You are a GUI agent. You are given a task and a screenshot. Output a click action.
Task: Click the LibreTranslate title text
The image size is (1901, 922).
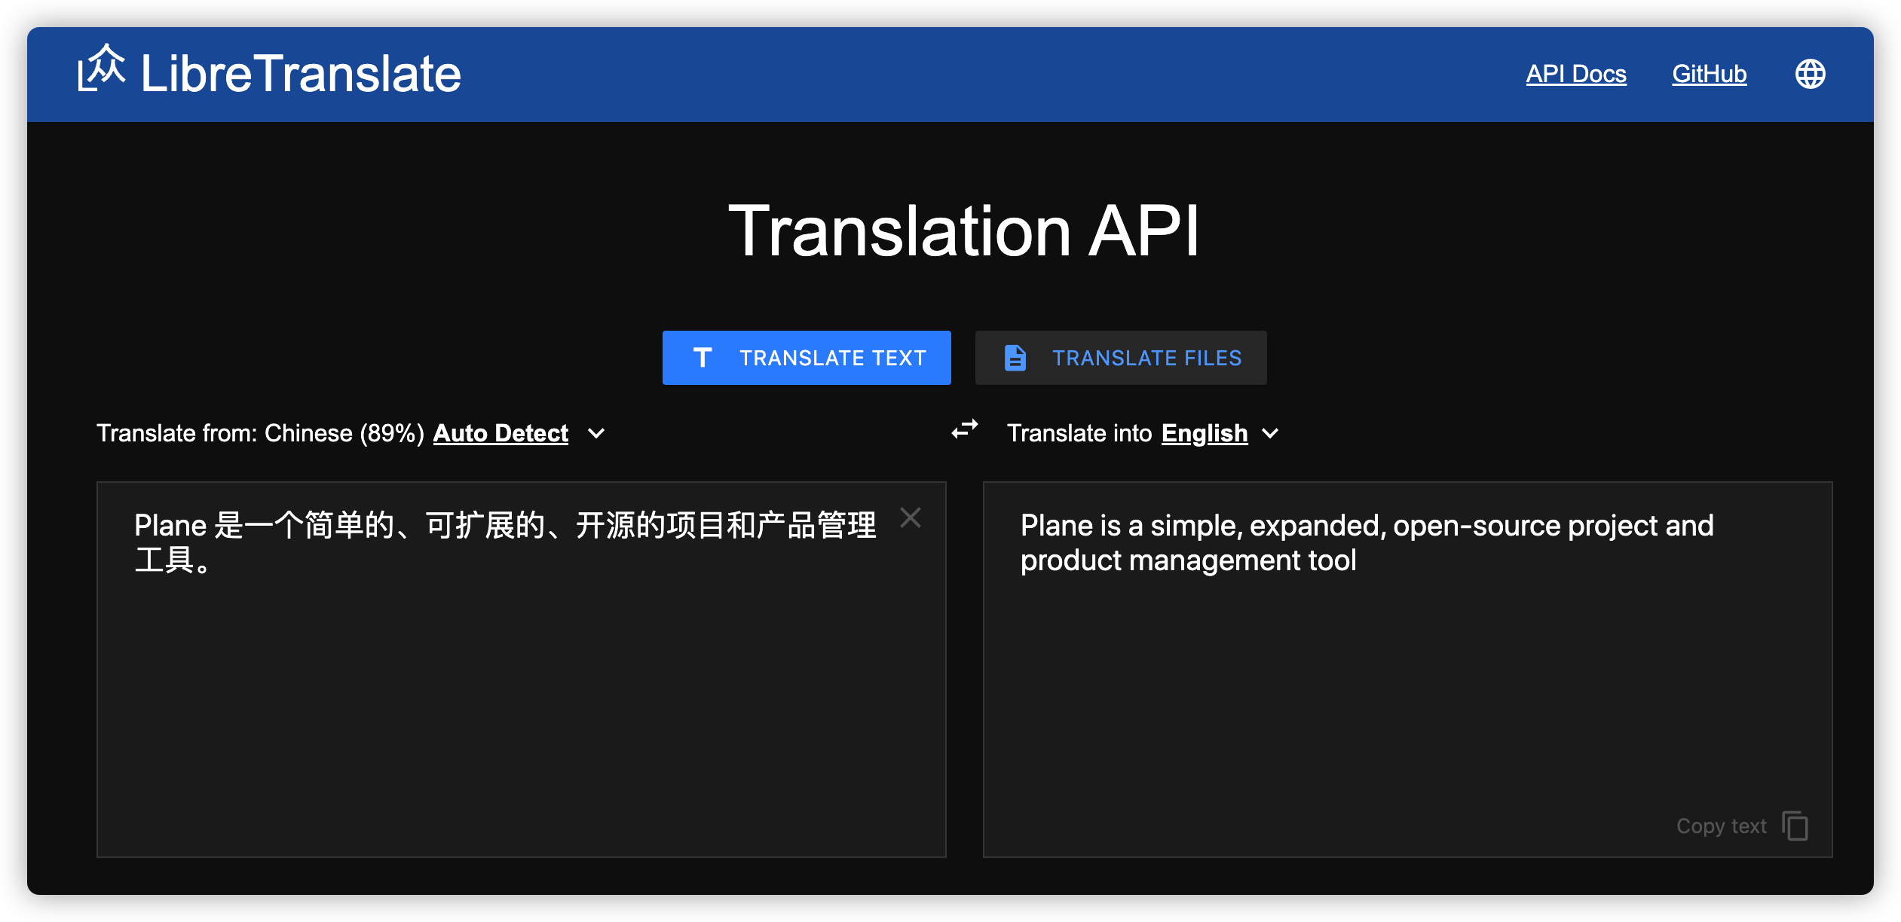301,74
